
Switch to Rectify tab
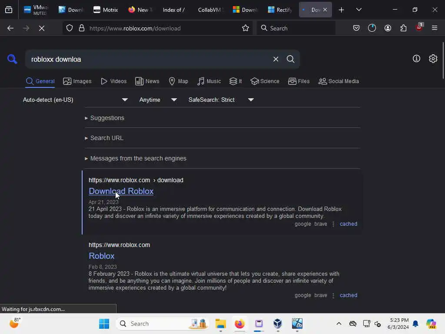280,10
